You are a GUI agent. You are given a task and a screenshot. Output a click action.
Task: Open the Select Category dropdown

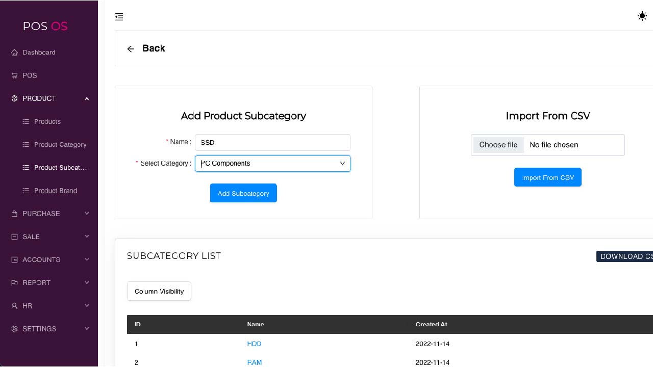click(272, 164)
